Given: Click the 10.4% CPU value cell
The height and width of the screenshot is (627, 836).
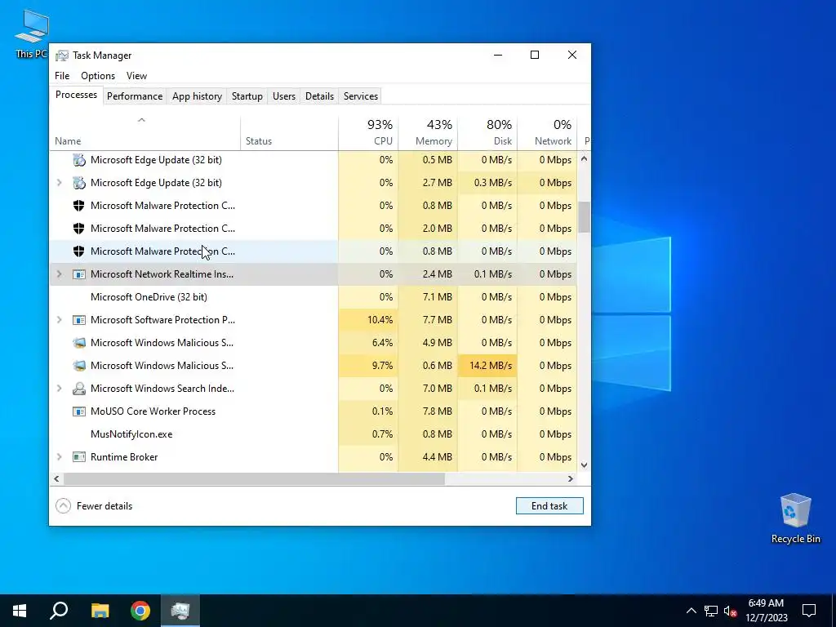Looking at the screenshot, I should (368, 320).
